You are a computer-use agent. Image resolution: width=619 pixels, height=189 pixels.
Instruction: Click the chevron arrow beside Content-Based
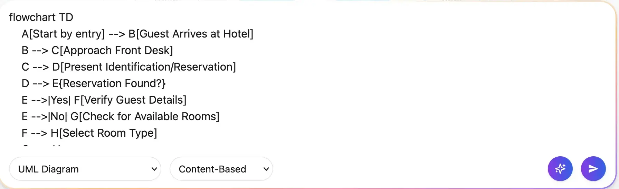point(266,169)
